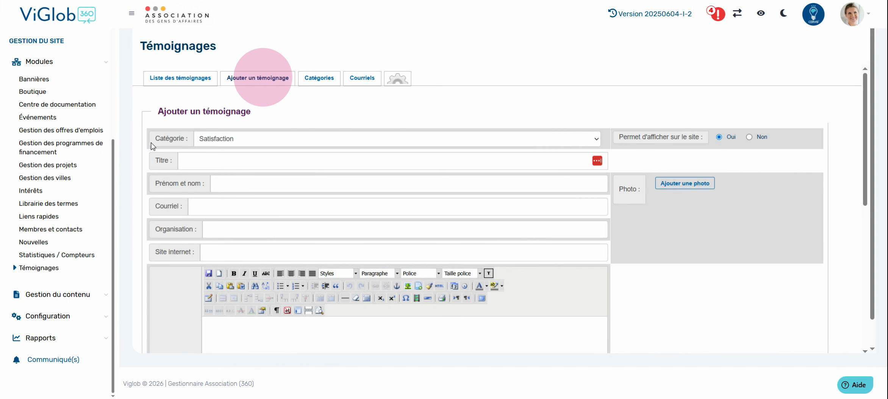Toggle bold formatting in the editor

point(234,273)
